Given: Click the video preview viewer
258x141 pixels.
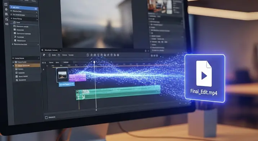Looking at the screenshot, I should pos(97,24).
